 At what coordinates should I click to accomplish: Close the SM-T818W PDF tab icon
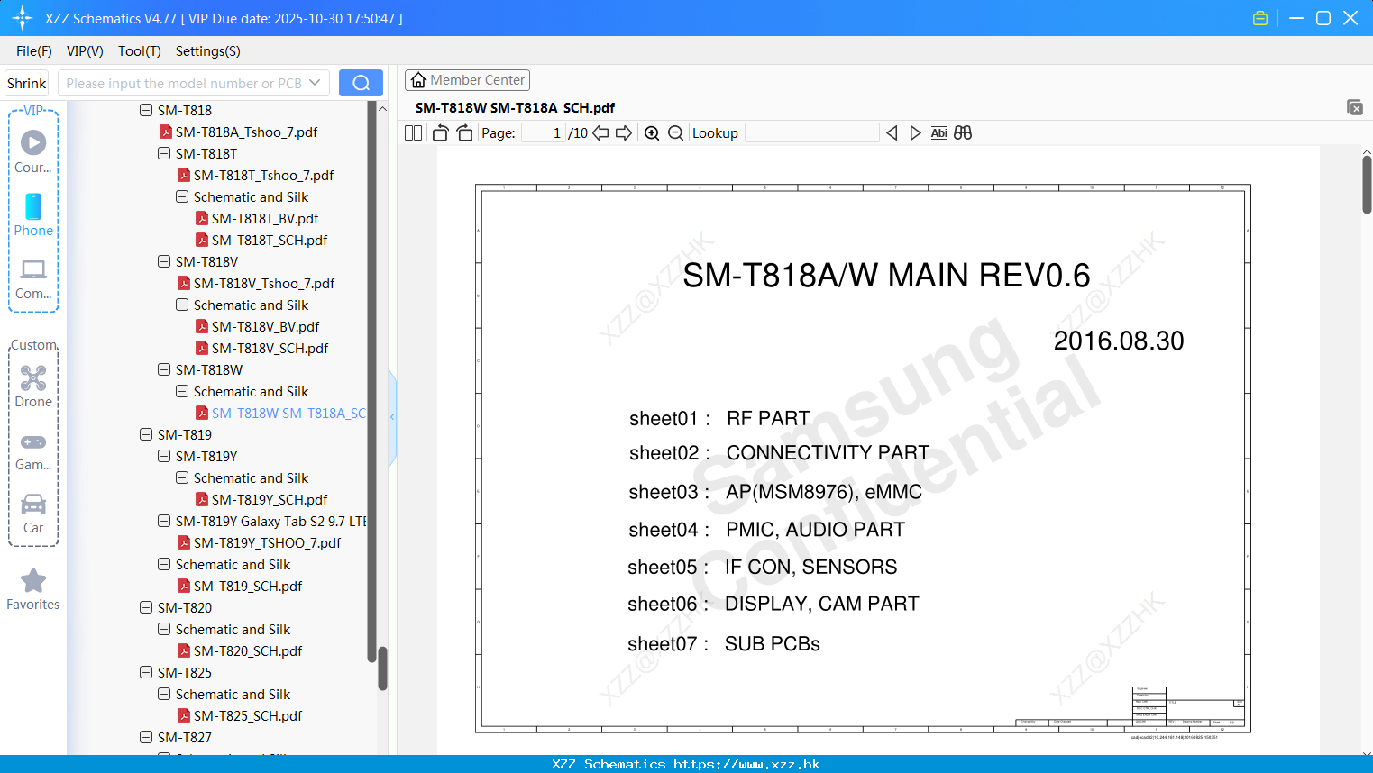point(1355,107)
